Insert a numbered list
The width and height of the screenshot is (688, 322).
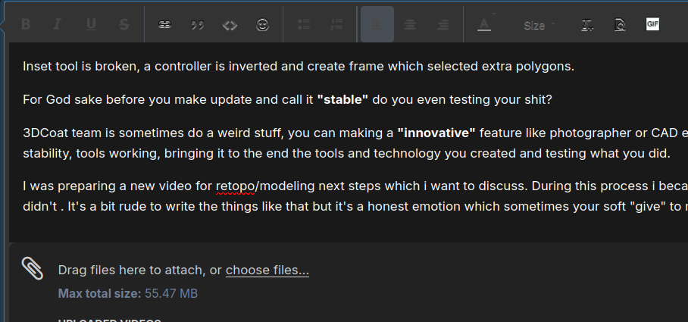pos(337,25)
